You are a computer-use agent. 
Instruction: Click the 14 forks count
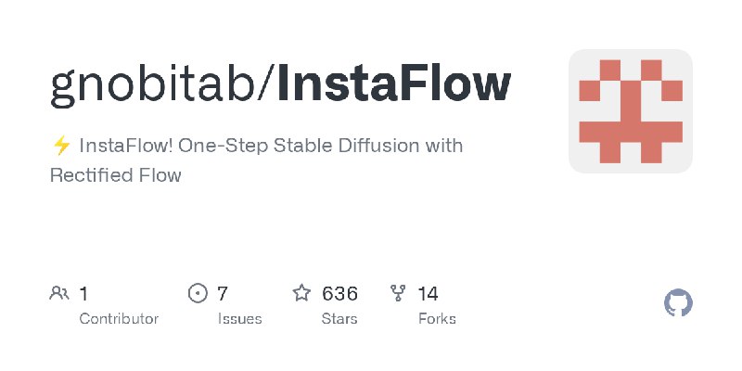(x=429, y=294)
